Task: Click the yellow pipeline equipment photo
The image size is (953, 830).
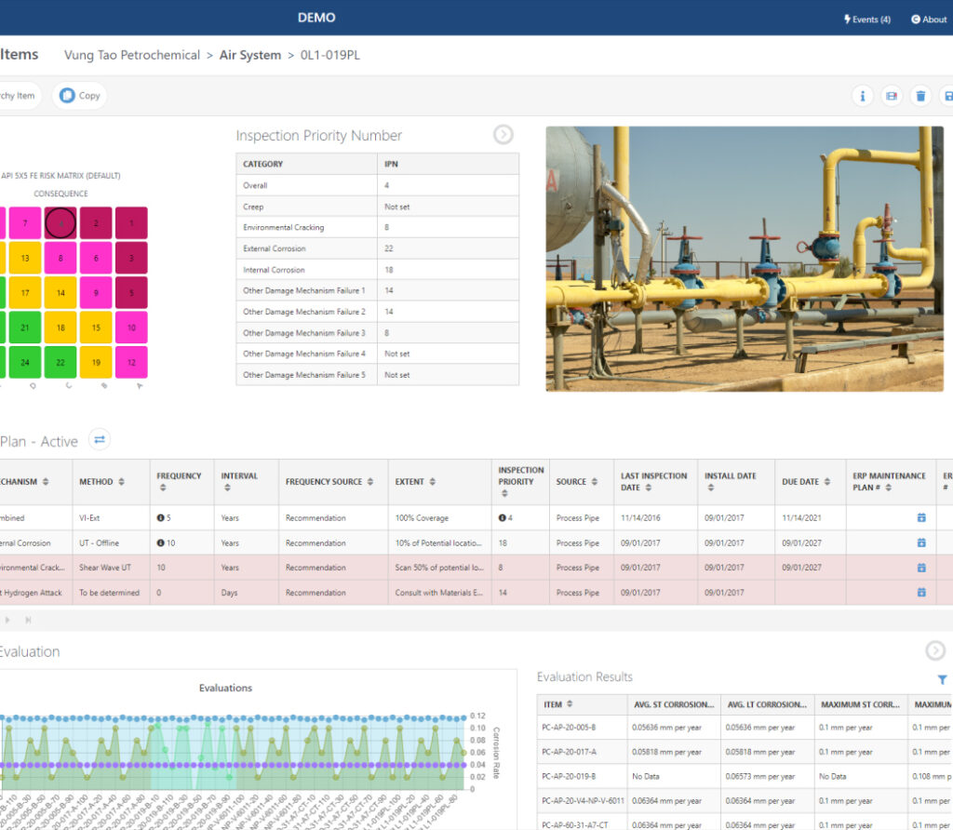Action: click(744, 259)
